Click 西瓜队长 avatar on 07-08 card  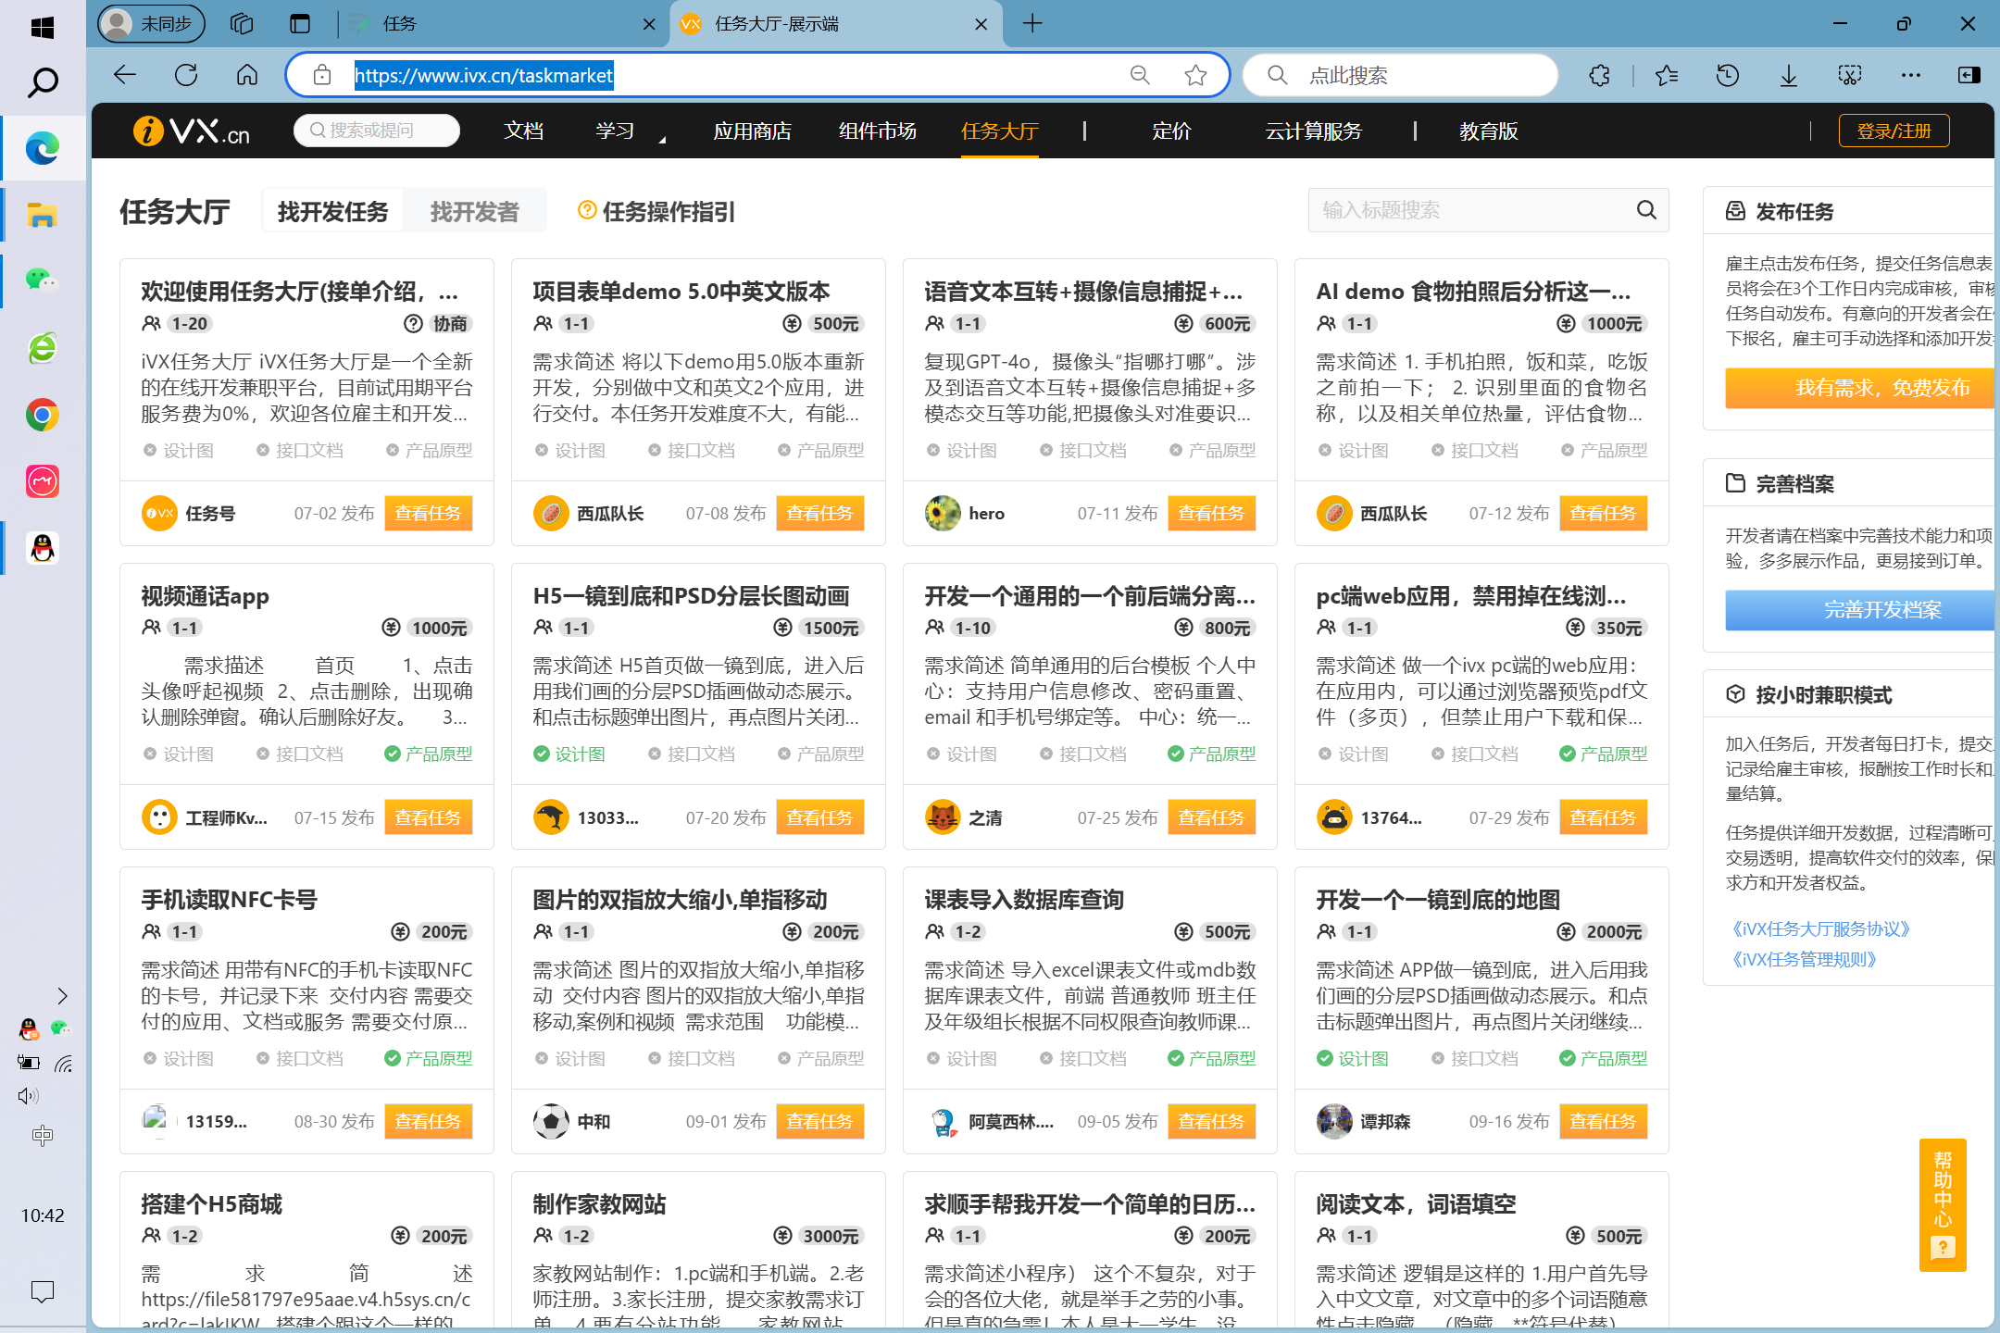pyautogui.click(x=551, y=513)
